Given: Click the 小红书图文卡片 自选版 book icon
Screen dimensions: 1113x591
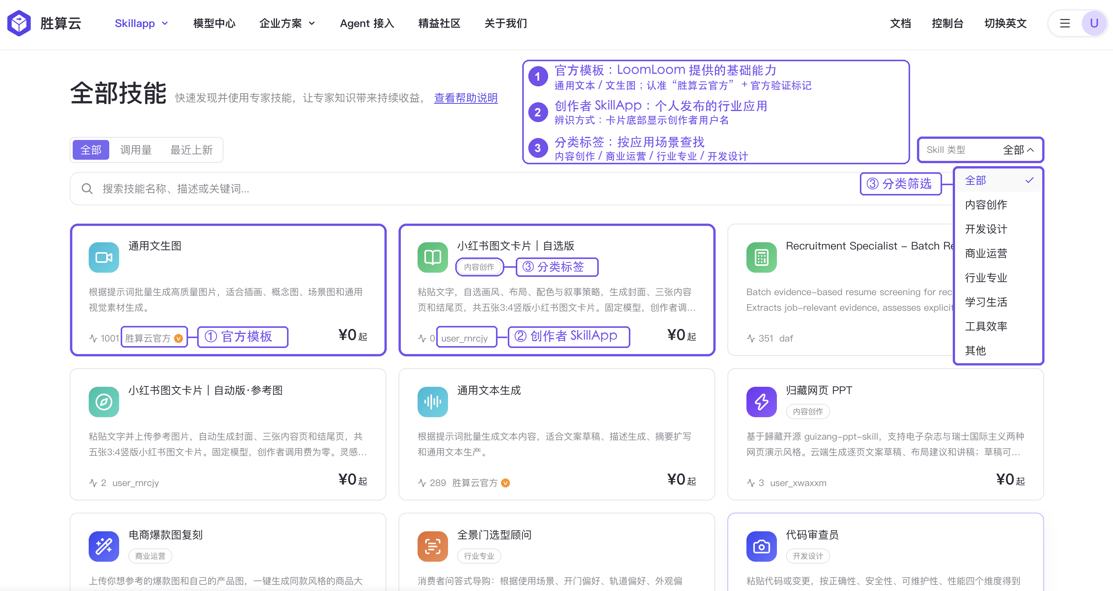Looking at the screenshot, I should (432, 257).
